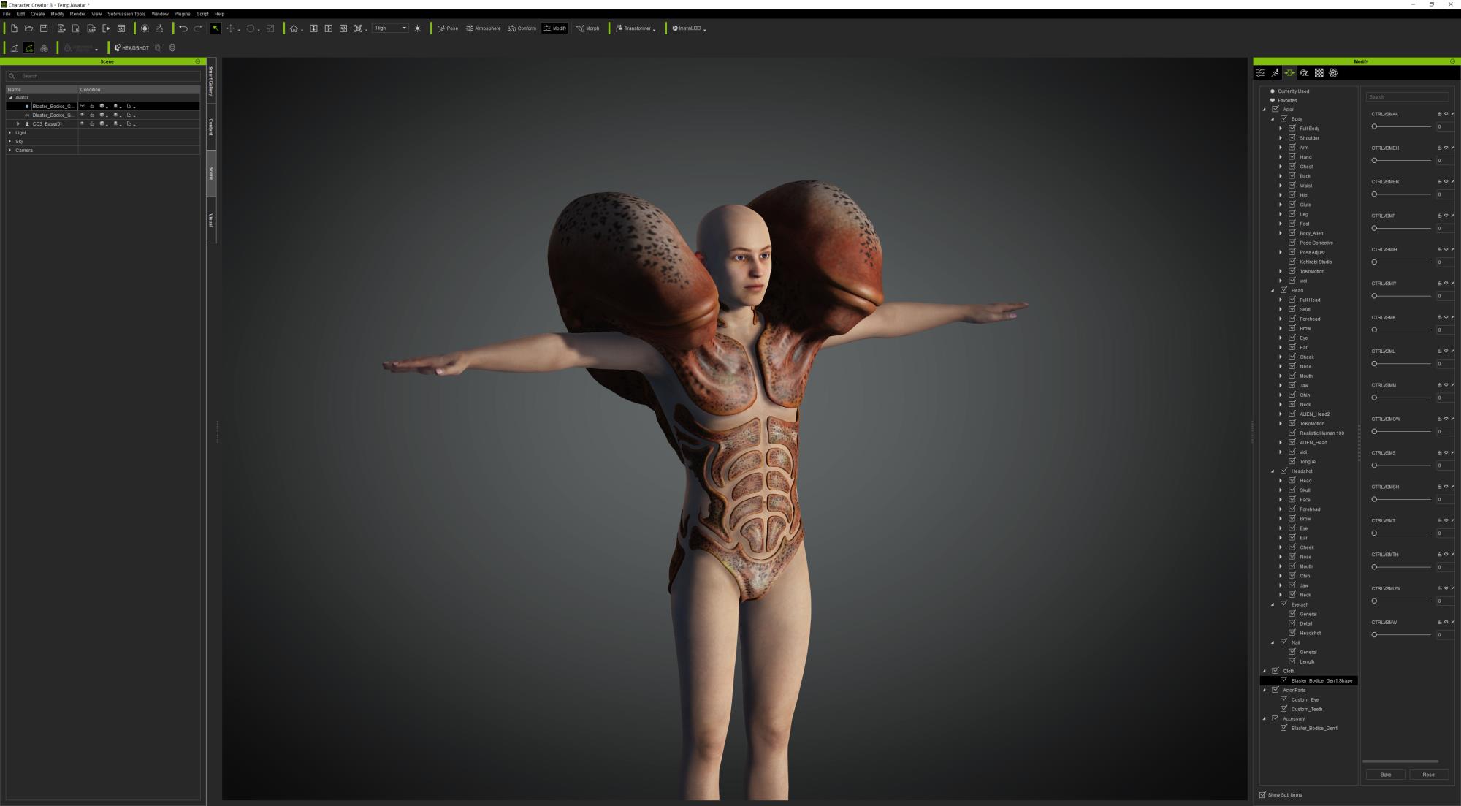Switch to the Content side tab
This screenshot has width=1461, height=806.
coord(211,127)
